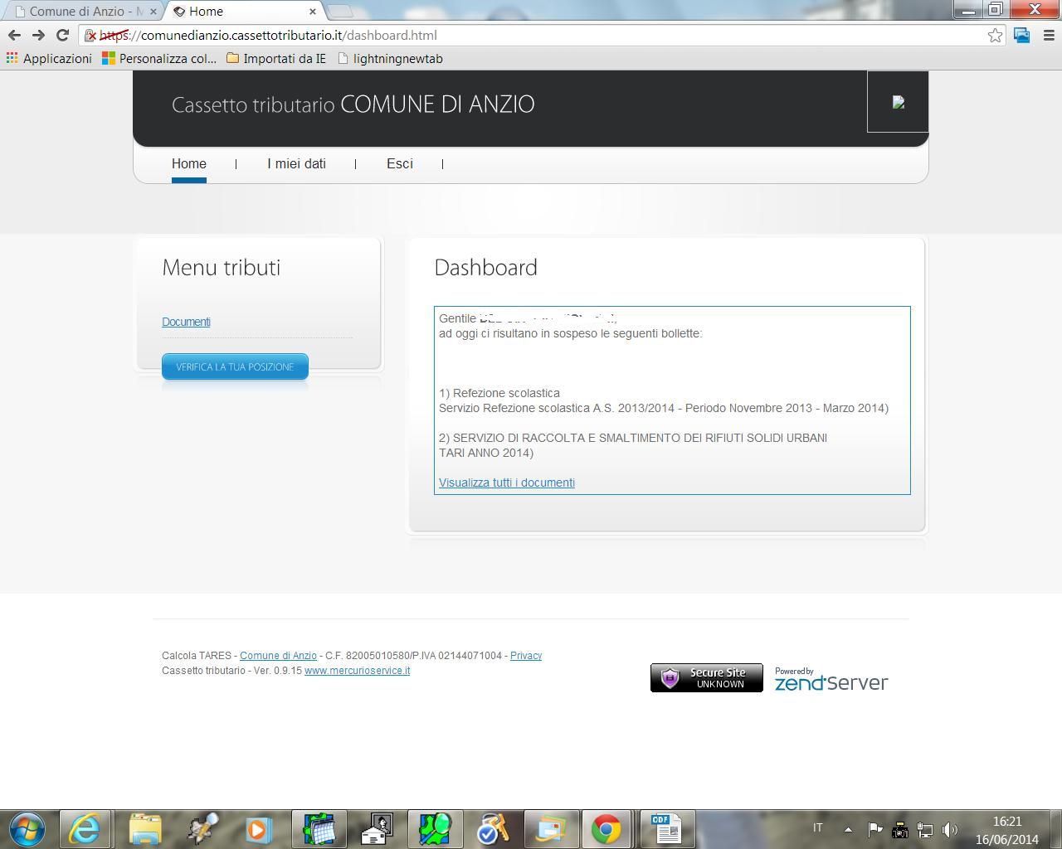Click the insecure HTTPS warning icon

coord(91,36)
